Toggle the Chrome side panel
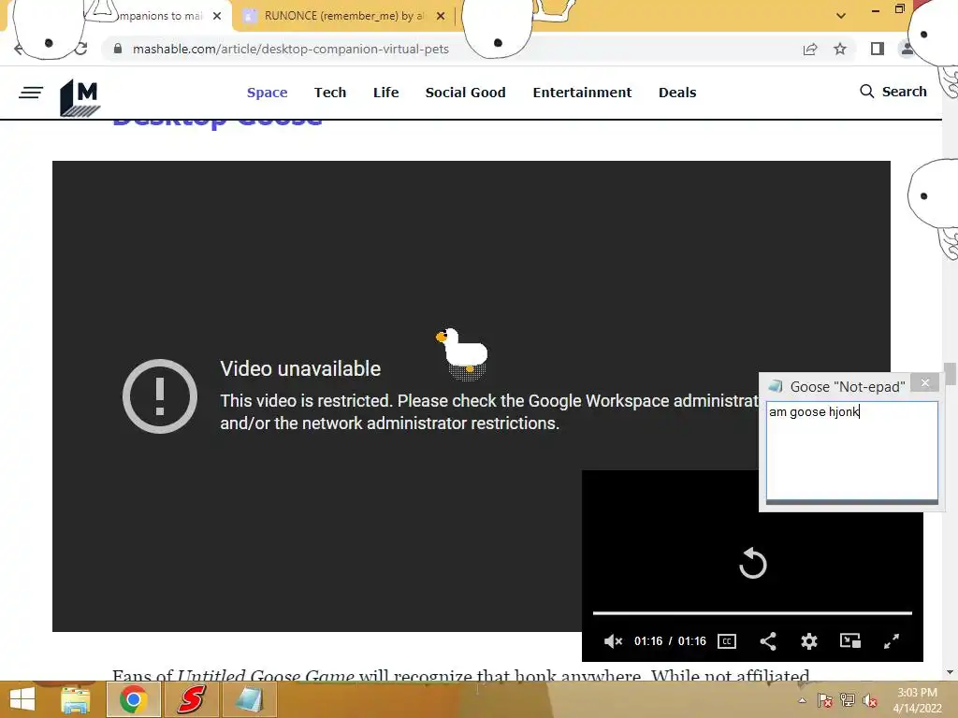The image size is (958, 718). point(878,49)
